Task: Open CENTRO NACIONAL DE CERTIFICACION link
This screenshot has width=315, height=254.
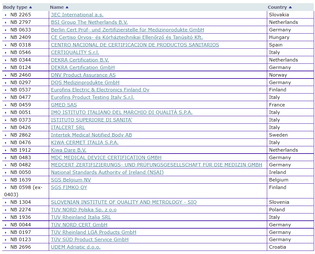Action: click(x=135, y=45)
